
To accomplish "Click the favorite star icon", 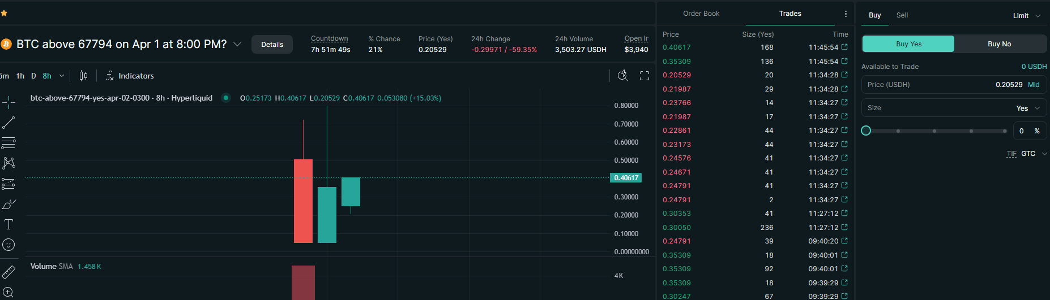I will (4, 12).
